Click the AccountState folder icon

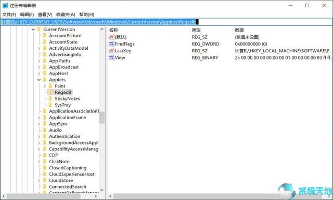pos(45,42)
